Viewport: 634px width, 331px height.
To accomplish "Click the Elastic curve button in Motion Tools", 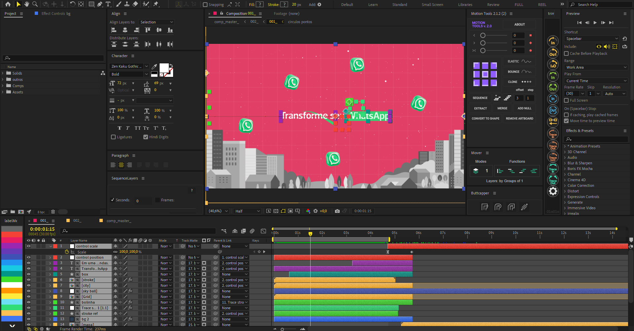I will pyautogui.click(x=519, y=61).
